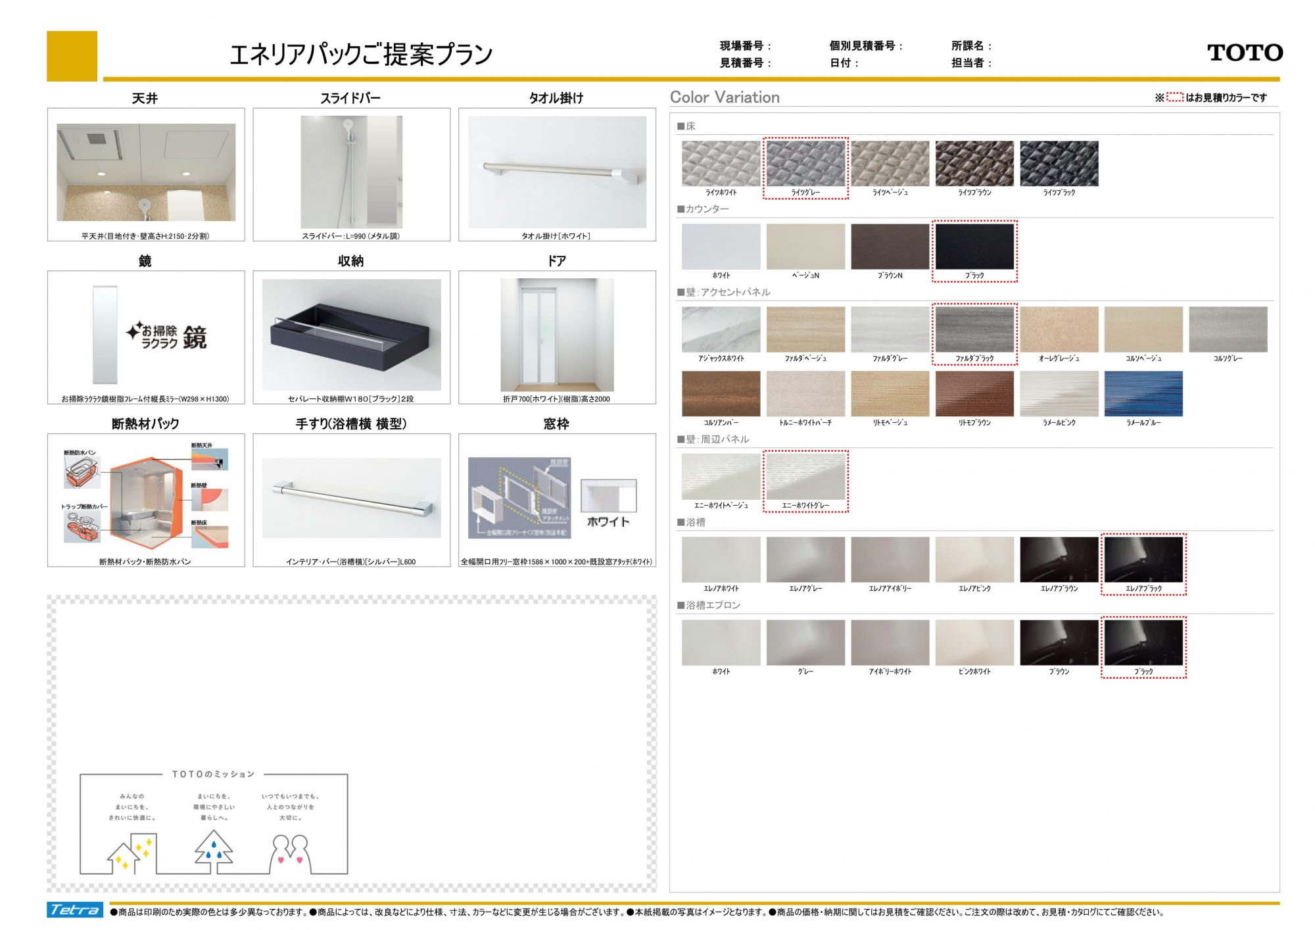Select the ライツグレー floor swatch
Image resolution: width=1315 pixels, height=930 pixels.
pyautogui.click(x=805, y=163)
